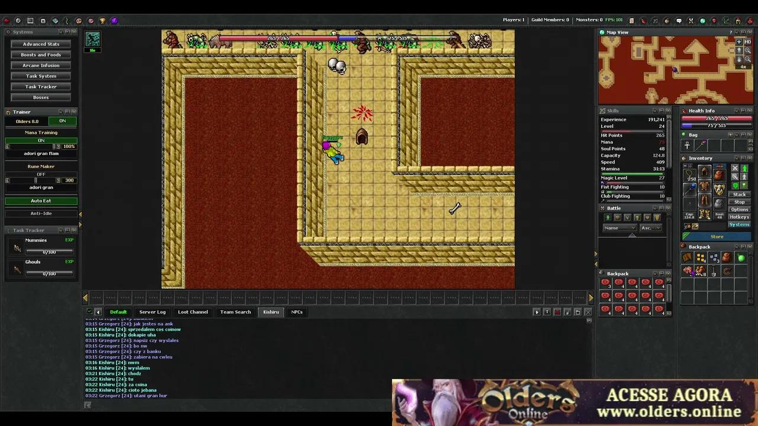Click chat tabs left scroll arrow
The height and width of the screenshot is (426, 758).
click(x=98, y=312)
